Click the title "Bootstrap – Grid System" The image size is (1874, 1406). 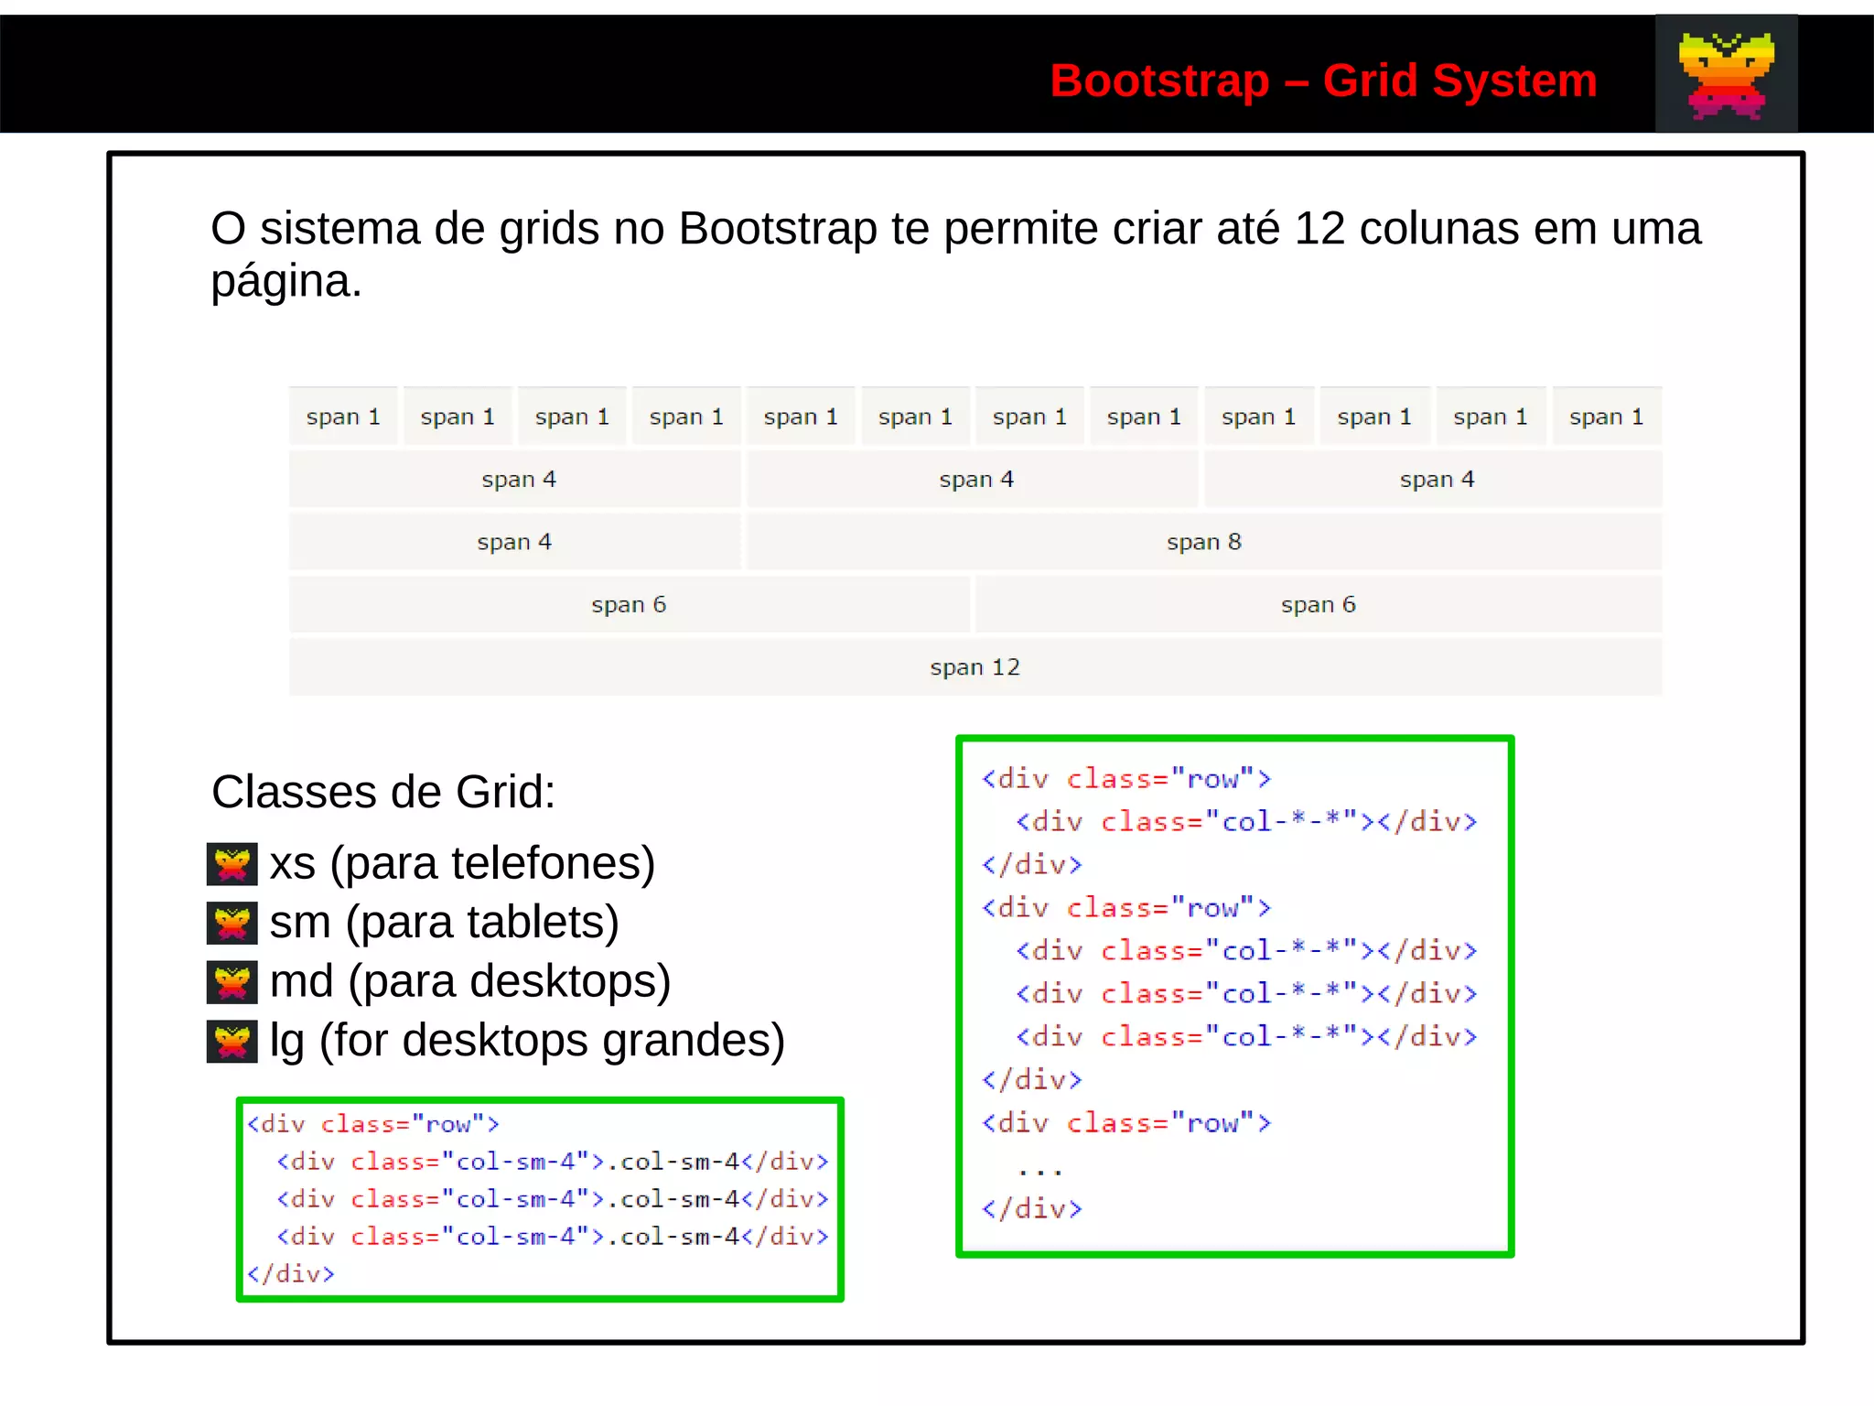pos(1323,81)
